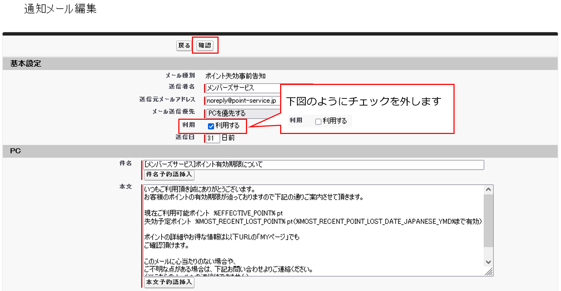Image resolution: width=561 pixels, height=291 pixels.
Task: Click the body text area resize handle
Action: pos(489,272)
